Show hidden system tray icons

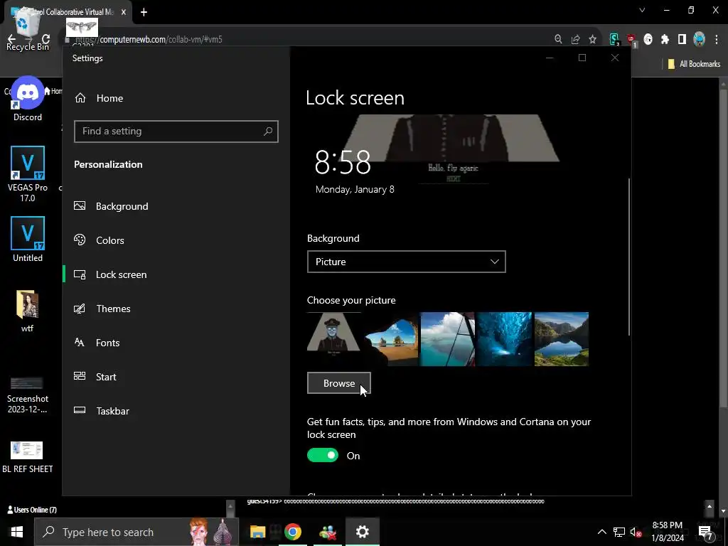(x=601, y=532)
